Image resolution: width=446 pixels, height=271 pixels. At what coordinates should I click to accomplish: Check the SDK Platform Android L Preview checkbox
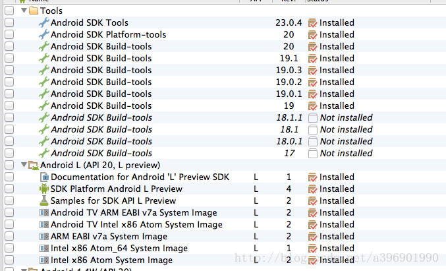point(9,189)
